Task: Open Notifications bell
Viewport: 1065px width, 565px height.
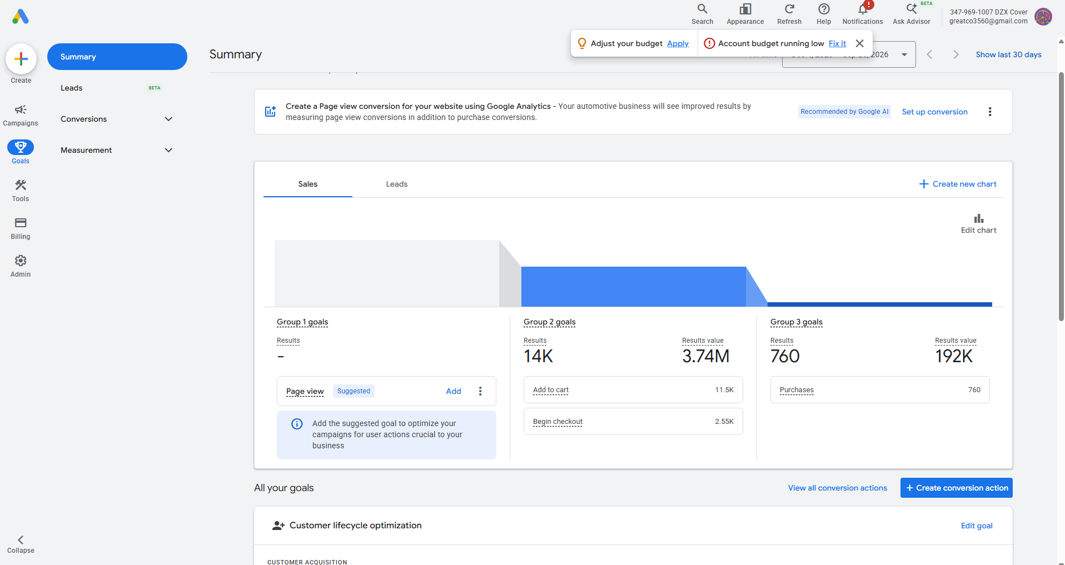Action: [x=863, y=14]
